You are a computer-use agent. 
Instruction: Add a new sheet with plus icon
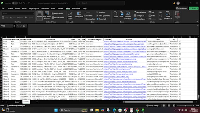(37, 102)
